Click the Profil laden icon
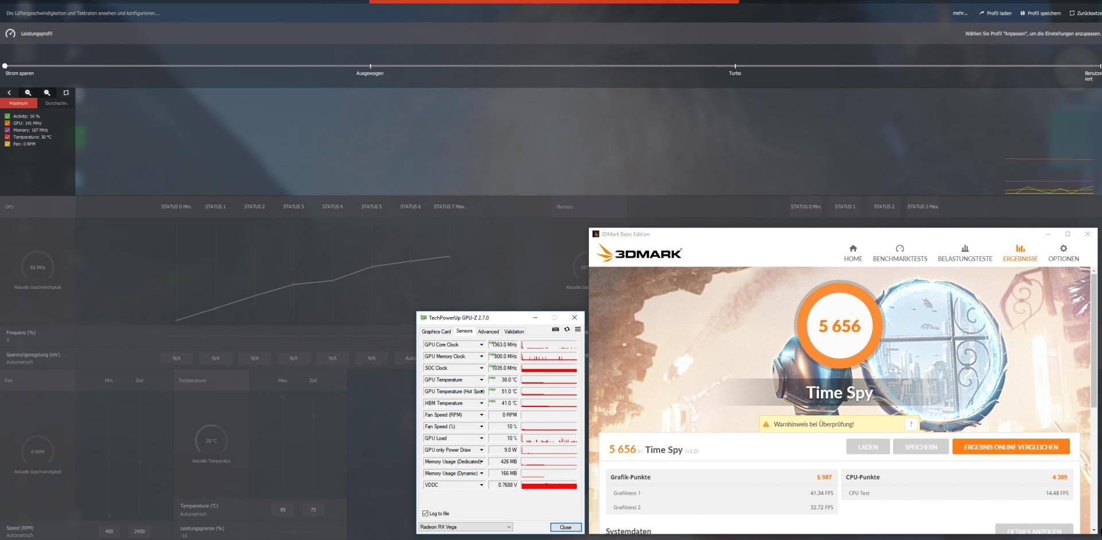 tap(982, 13)
